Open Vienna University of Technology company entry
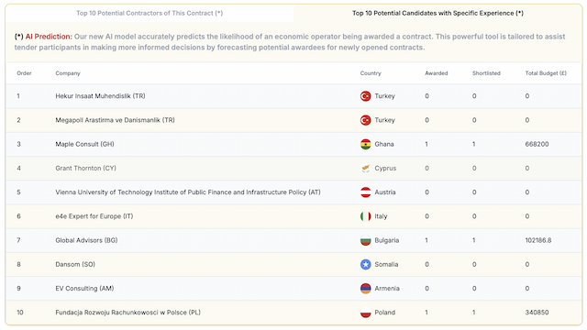 (x=188, y=192)
